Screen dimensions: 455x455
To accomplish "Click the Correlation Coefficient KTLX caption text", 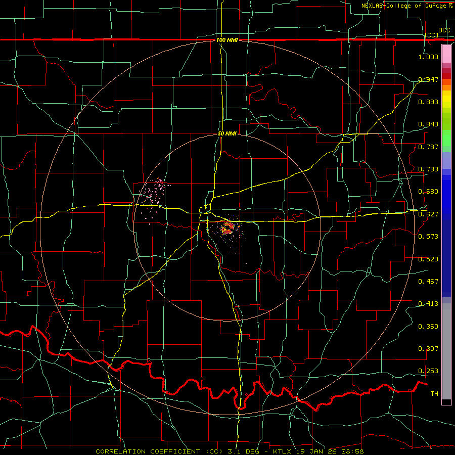I will [230, 451].
